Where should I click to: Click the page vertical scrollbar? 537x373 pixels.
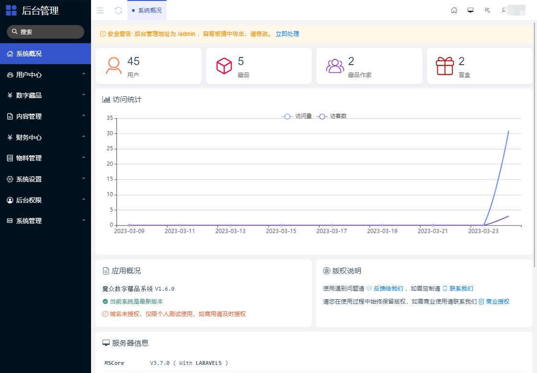[535, 144]
